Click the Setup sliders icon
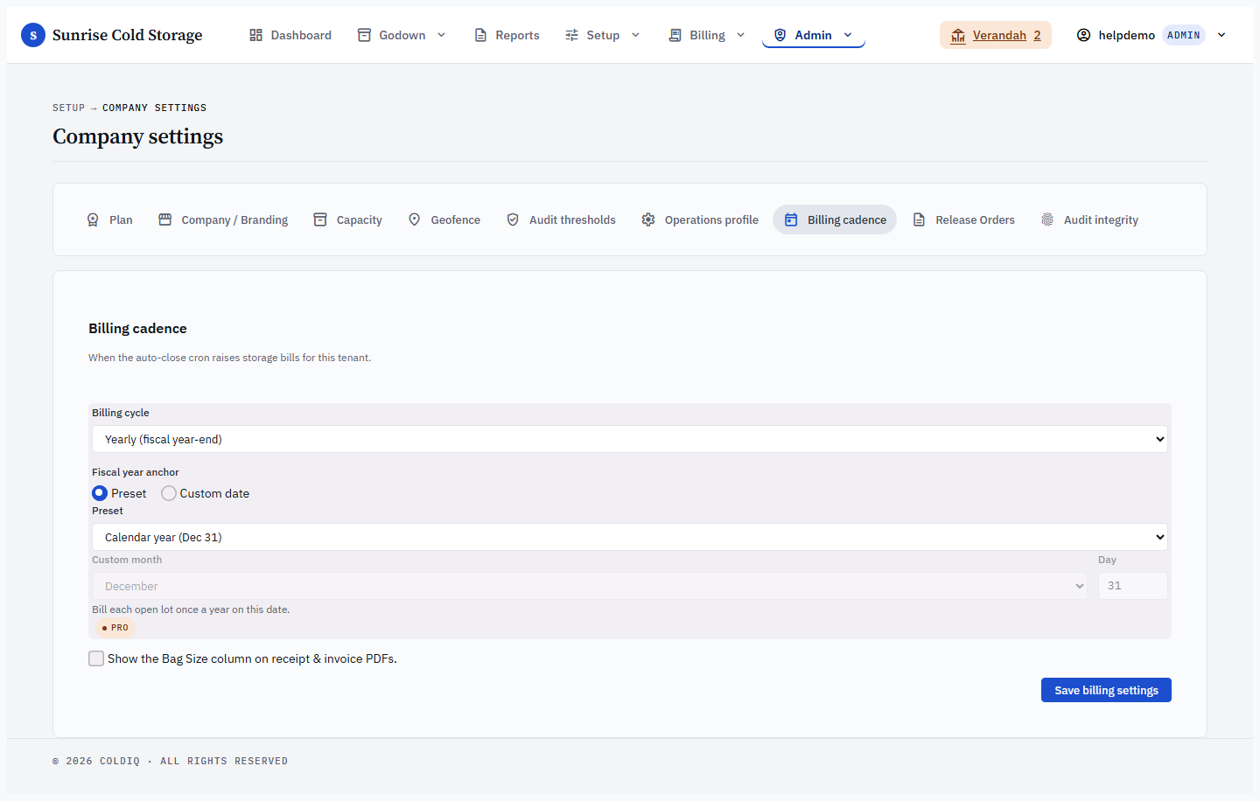The height and width of the screenshot is (801, 1260). [571, 35]
